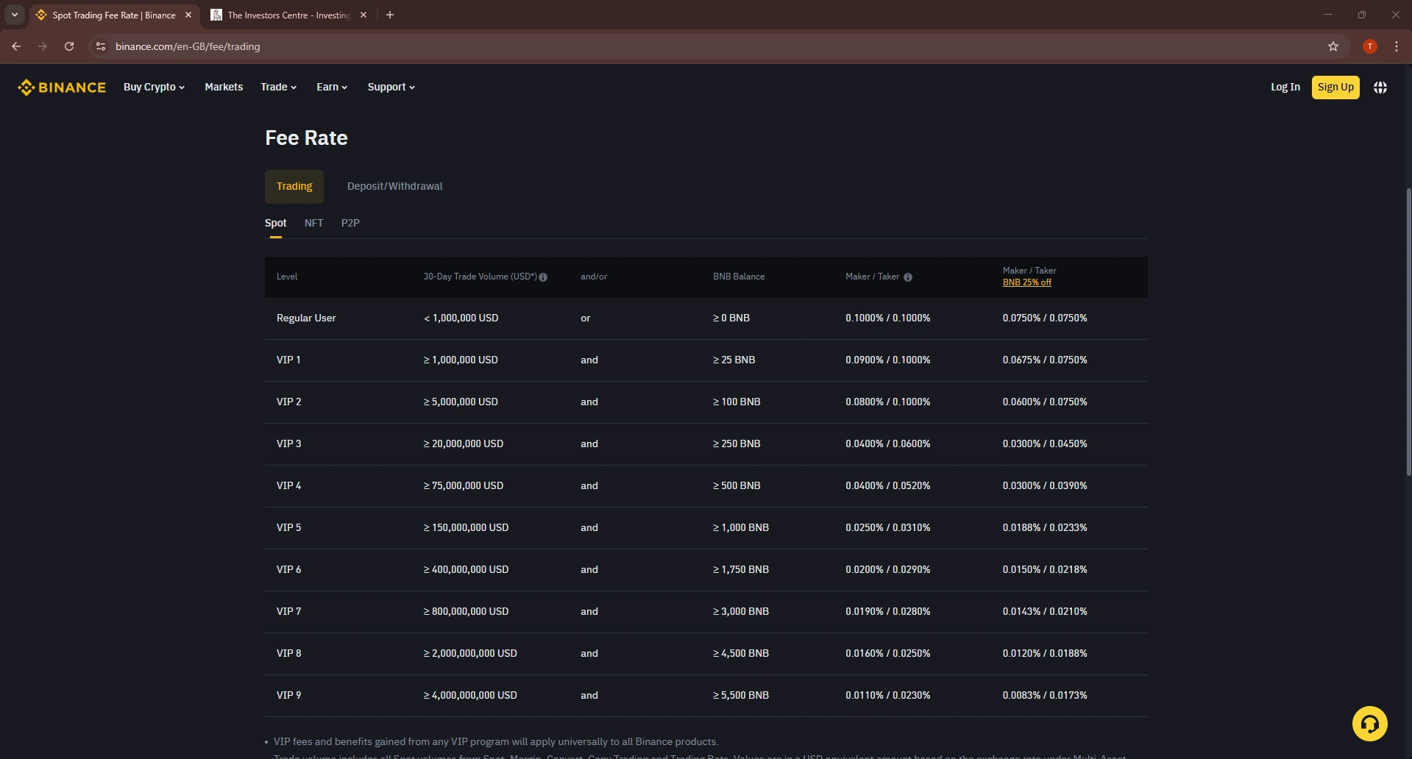
Task: Bookmark this page with star icon
Action: (x=1333, y=46)
